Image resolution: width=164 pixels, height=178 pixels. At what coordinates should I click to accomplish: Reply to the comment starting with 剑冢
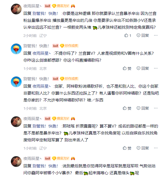tap(145, 108)
